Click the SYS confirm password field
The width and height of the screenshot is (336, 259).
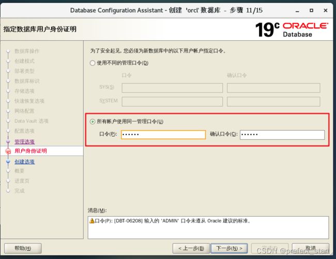(x=273, y=88)
